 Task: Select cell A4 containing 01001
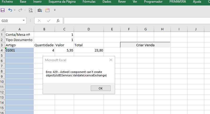click(x=19, y=50)
